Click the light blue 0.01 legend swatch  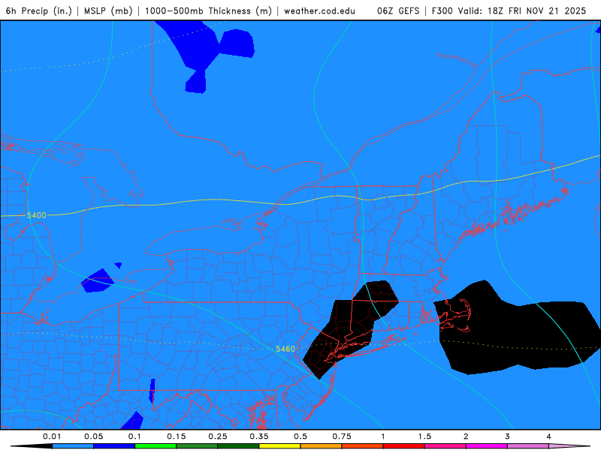(x=73, y=446)
